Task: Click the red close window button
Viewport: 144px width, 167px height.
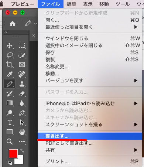Action: [x=8, y=13]
